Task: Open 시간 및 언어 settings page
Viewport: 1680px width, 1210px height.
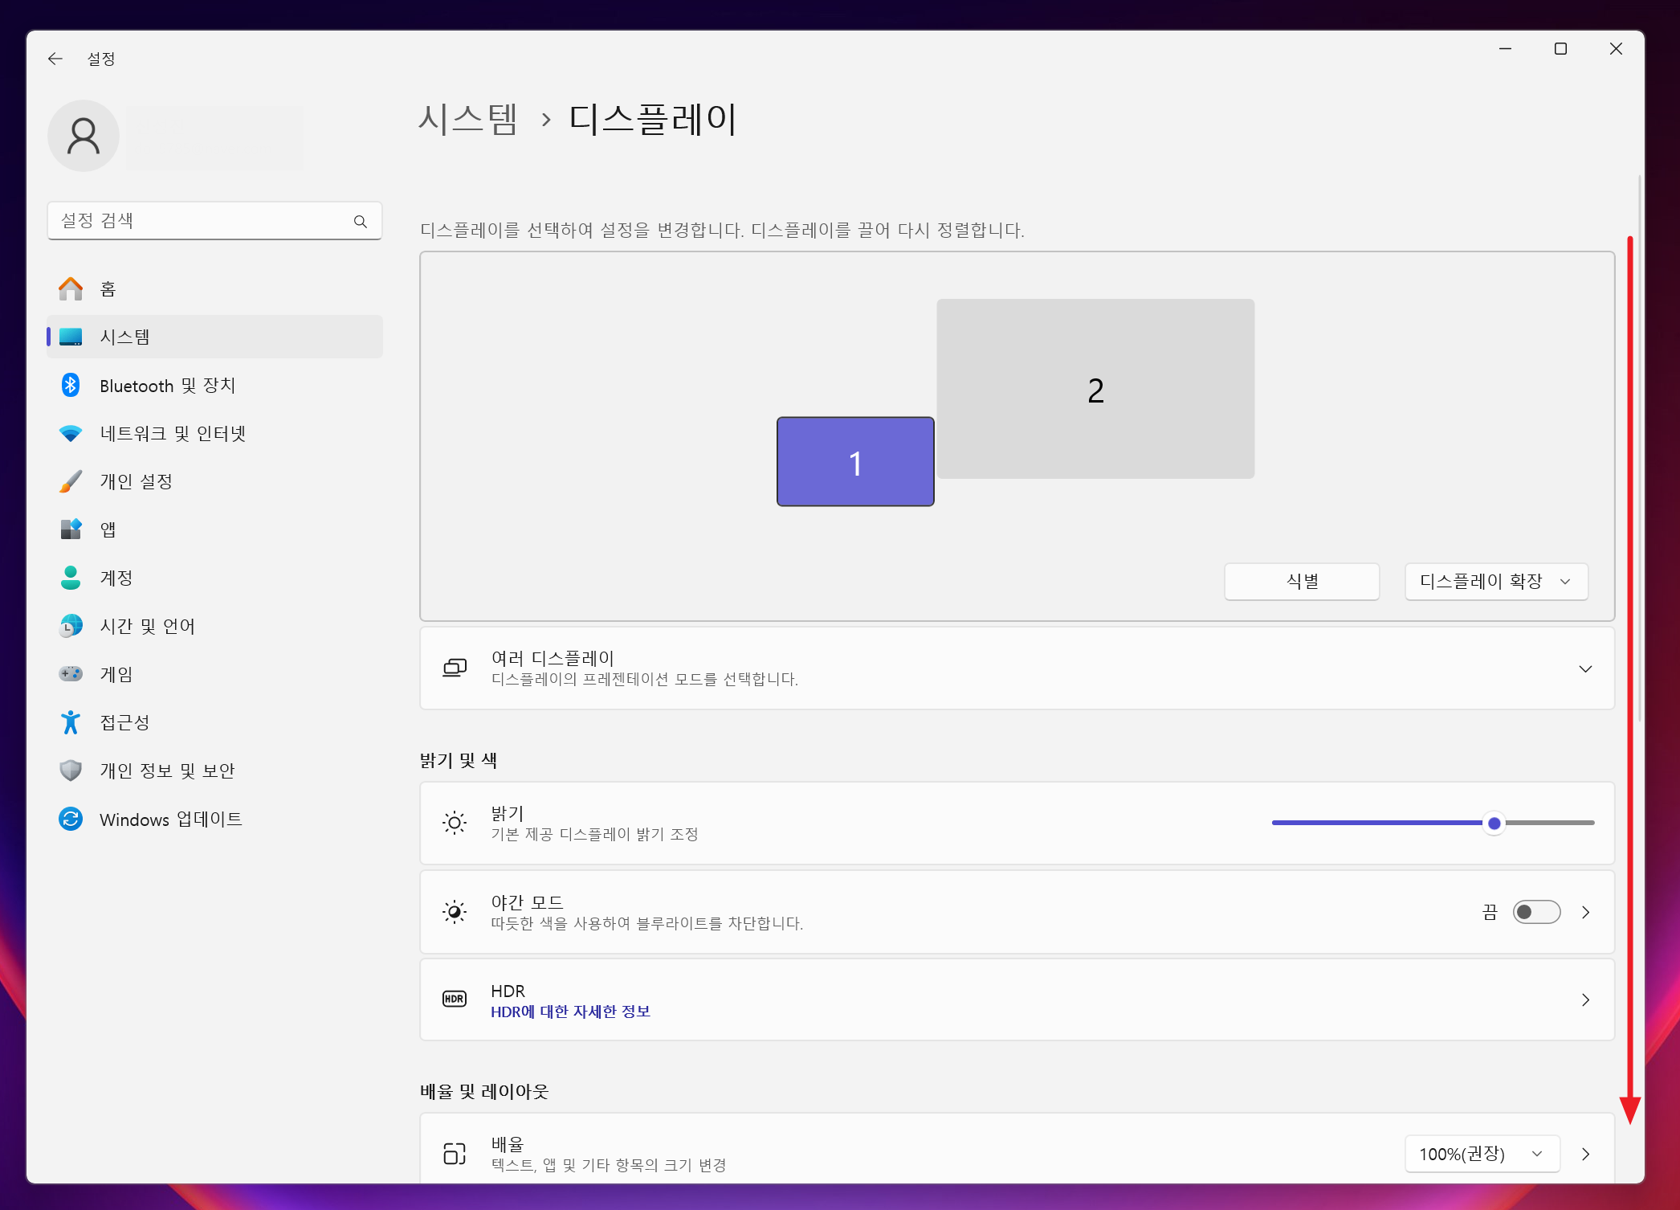Action: (147, 627)
